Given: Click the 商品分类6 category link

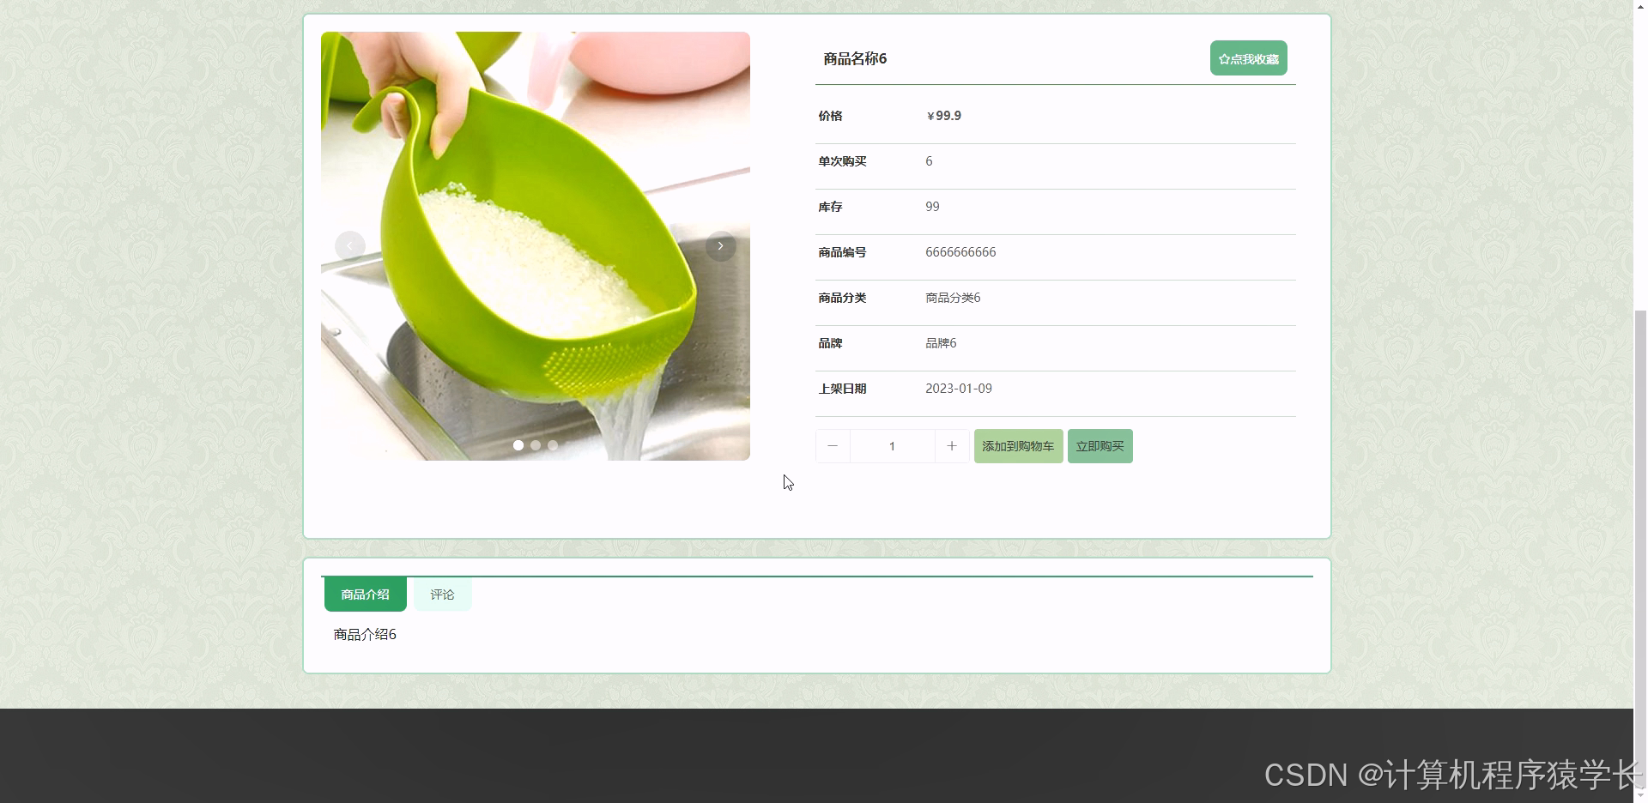Looking at the screenshot, I should coord(952,298).
